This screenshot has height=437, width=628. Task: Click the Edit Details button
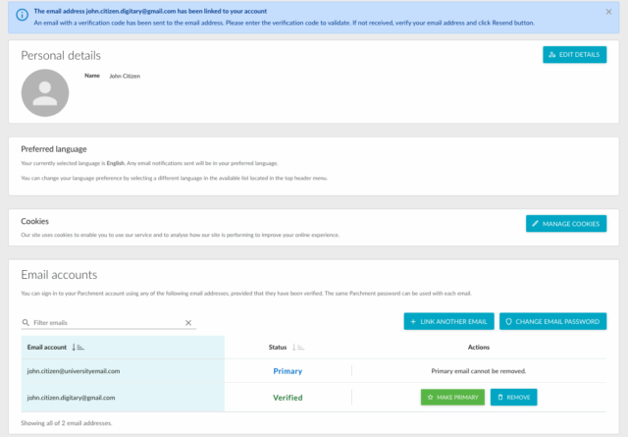(574, 55)
